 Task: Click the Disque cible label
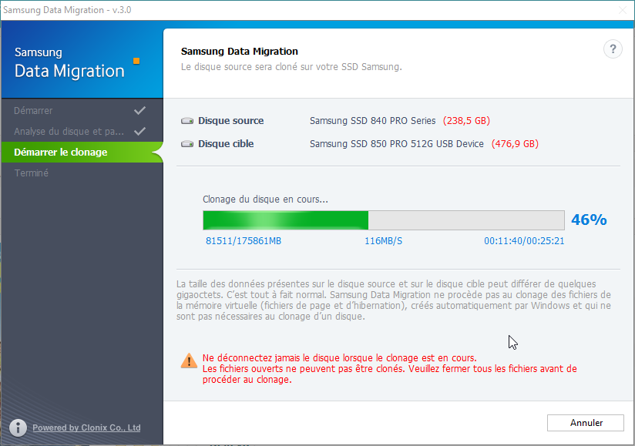pos(226,144)
